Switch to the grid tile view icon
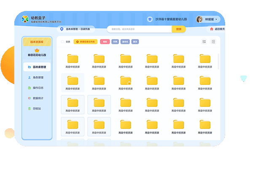This screenshot has height=170, width=253. (204, 42)
